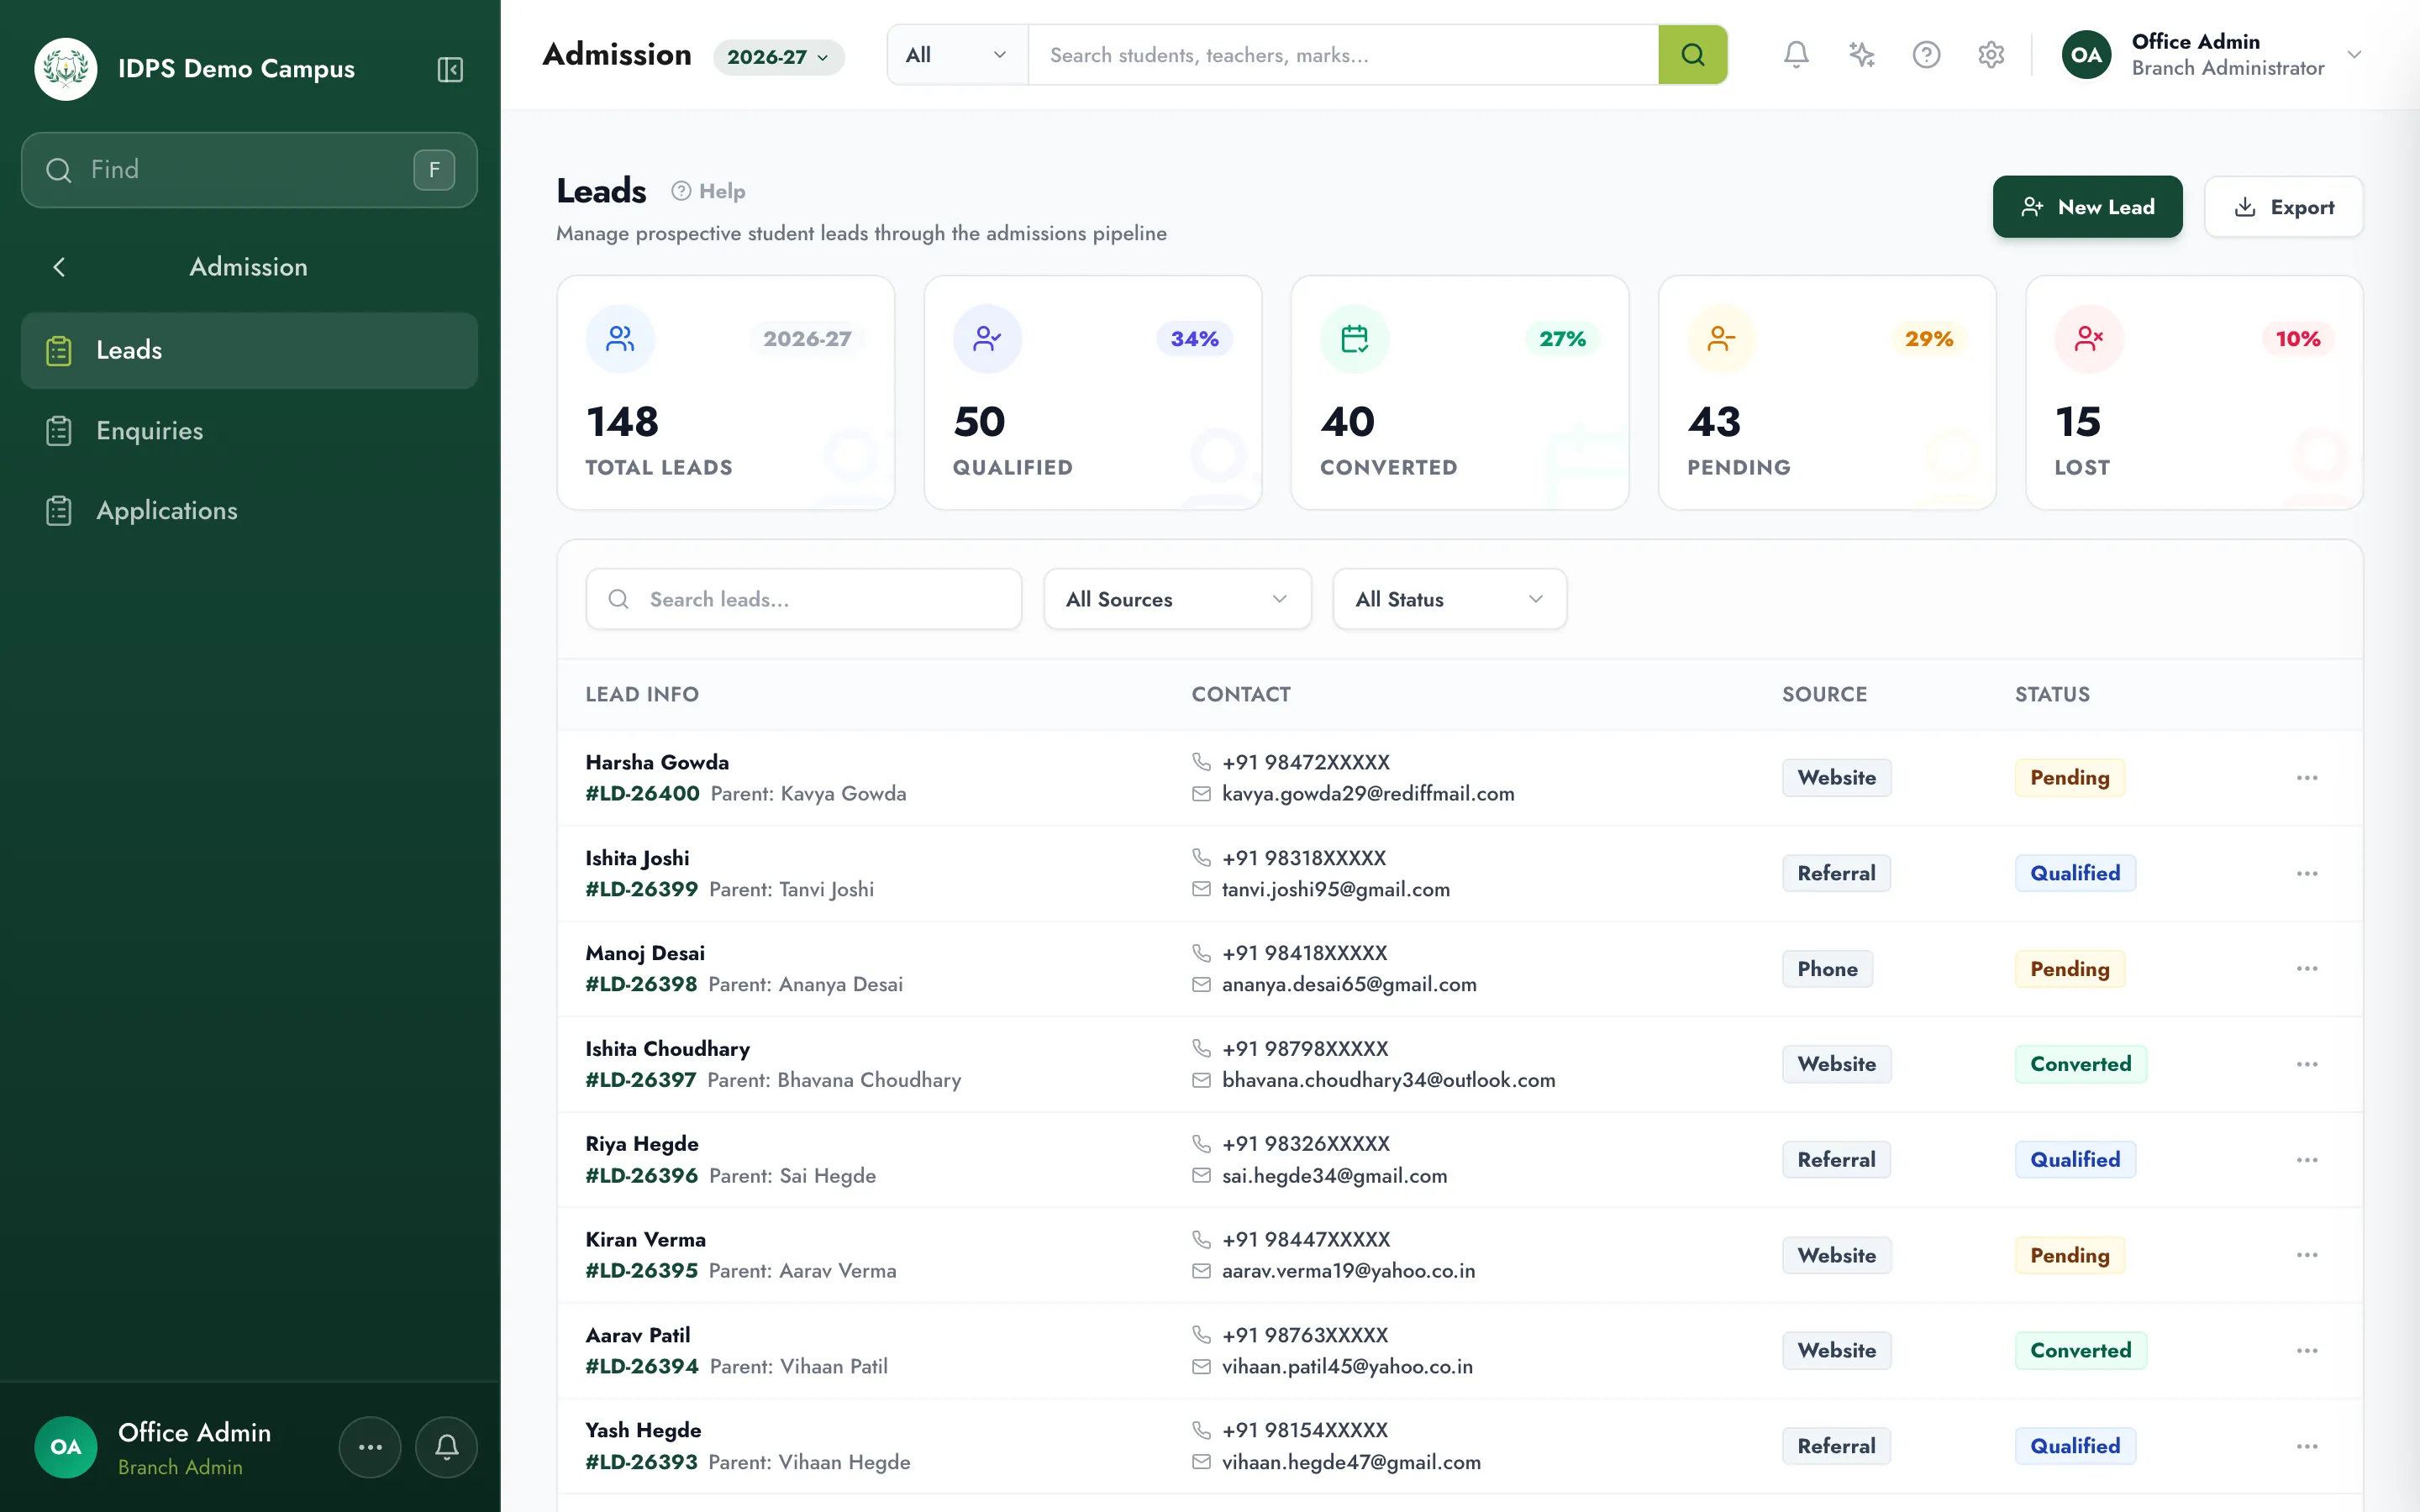This screenshot has height=1512, width=2420.
Task: Click the Export button
Action: tap(2283, 207)
